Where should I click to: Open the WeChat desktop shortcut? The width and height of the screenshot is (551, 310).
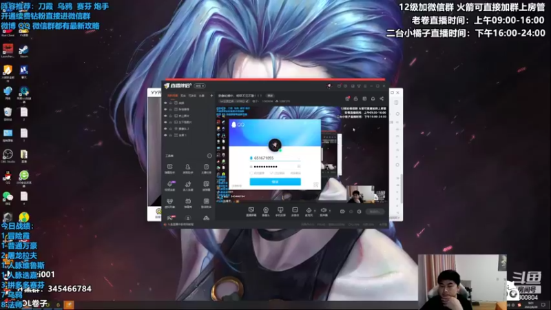point(8,198)
